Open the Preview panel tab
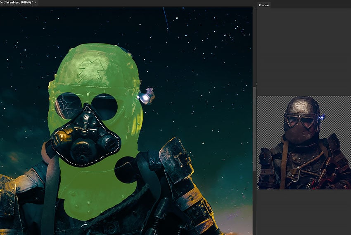 coord(264,5)
